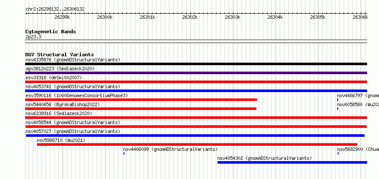Open variant label esv3590116 (1000GenomesConsortiumPhase3)
Screen dimensions: 379x179
point(77,95)
